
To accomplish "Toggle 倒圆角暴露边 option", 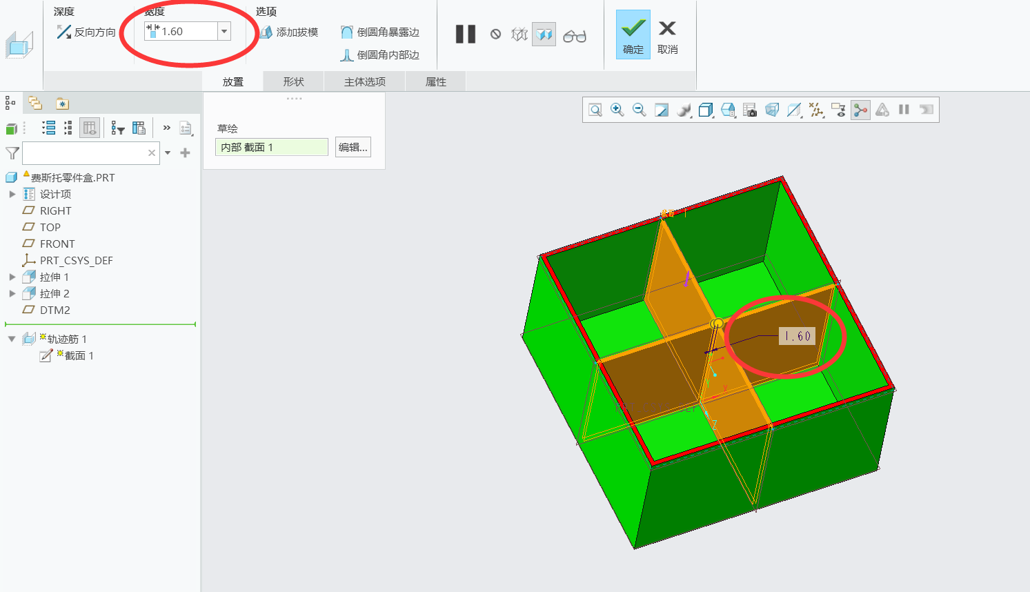I will pyautogui.click(x=380, y=32).
